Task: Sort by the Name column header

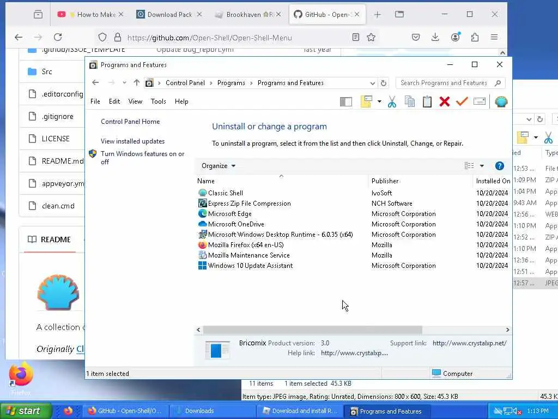Action: point(281,181)
